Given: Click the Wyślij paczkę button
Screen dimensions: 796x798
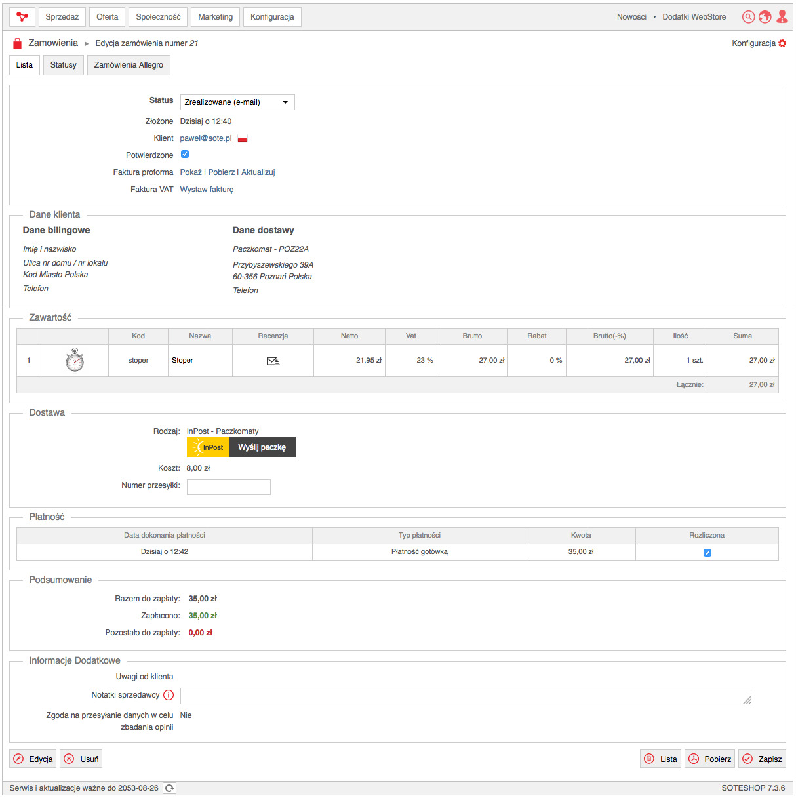Looking at the screenshot, I should (x=262, y=447).
